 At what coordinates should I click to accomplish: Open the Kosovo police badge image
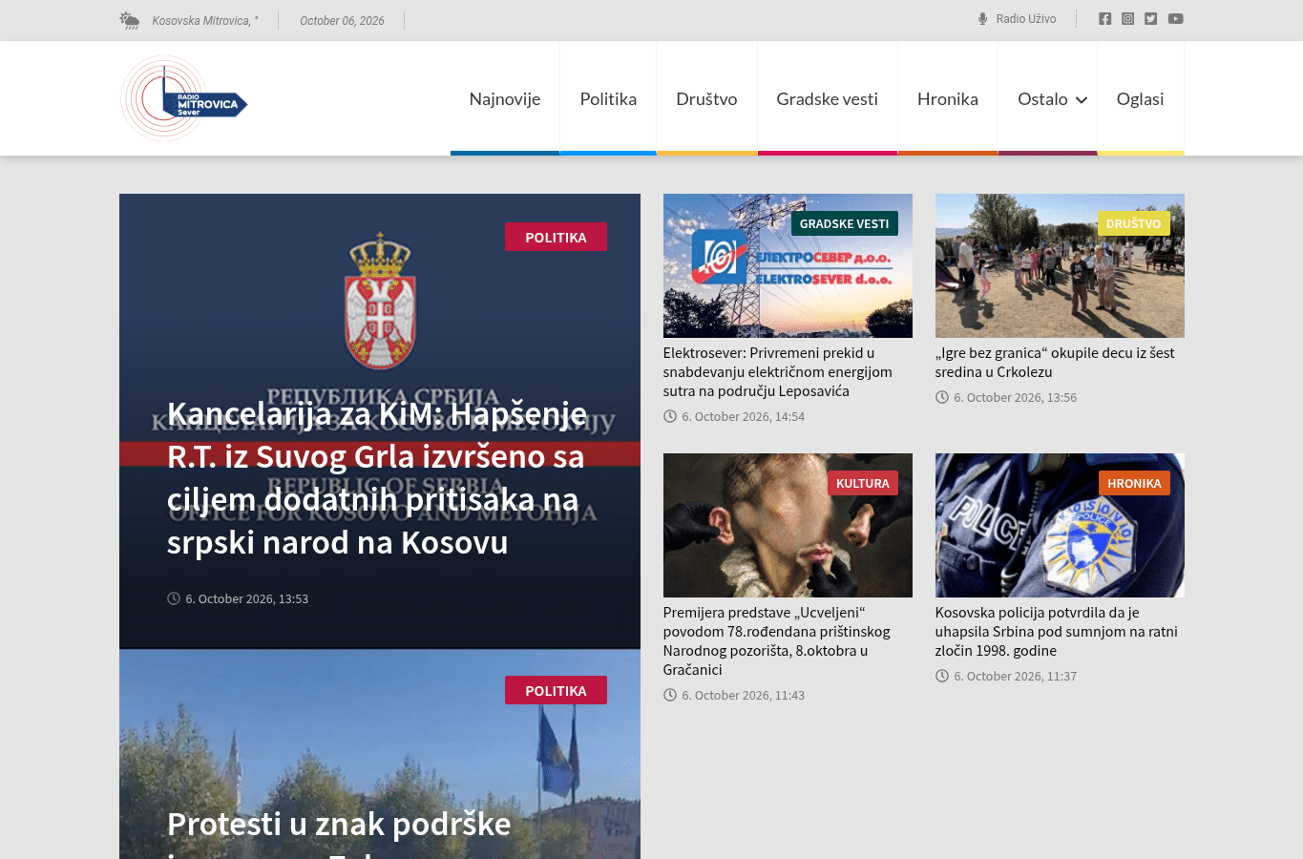click(x=1060, y=525)
